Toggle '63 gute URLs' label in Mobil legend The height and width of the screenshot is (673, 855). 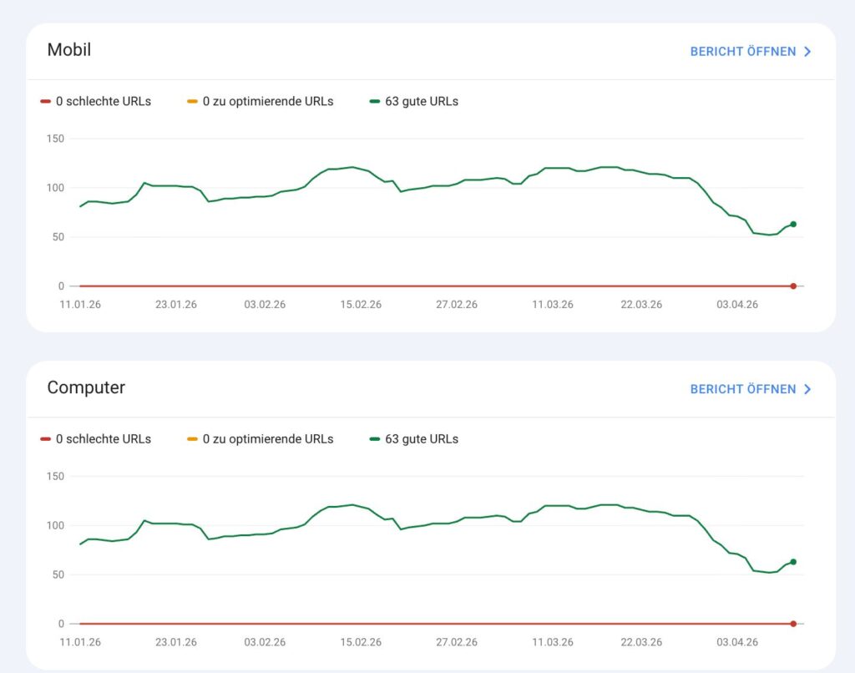pyautogui.click(x=422, y=102)
